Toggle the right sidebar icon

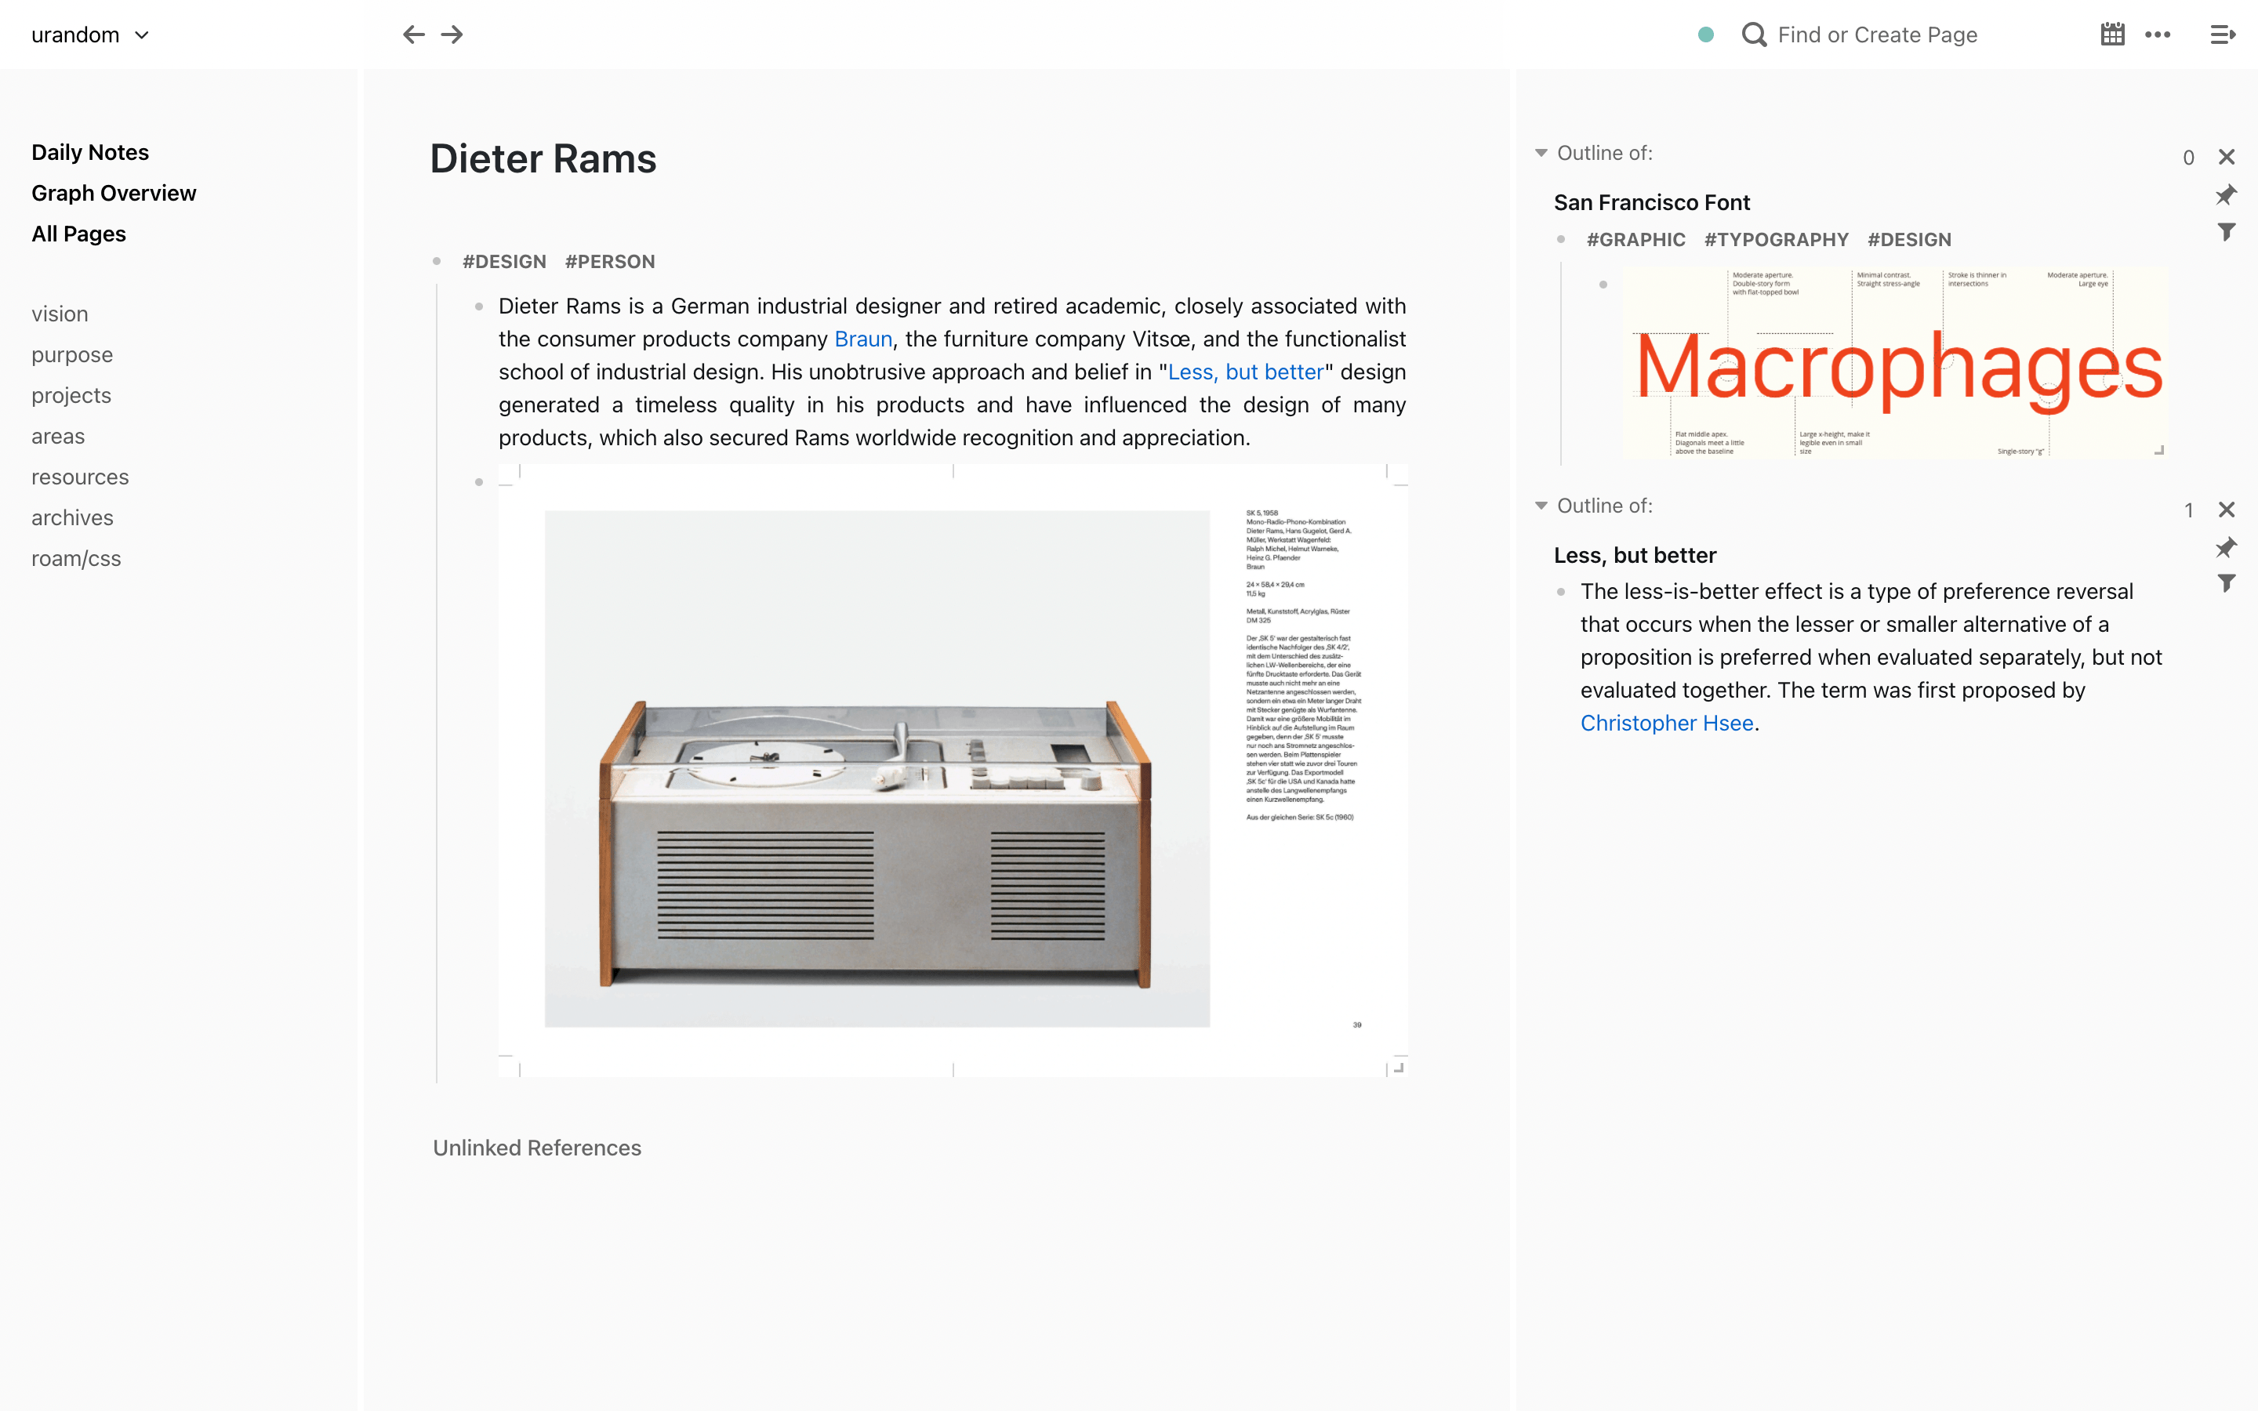tap(2223, 34)
